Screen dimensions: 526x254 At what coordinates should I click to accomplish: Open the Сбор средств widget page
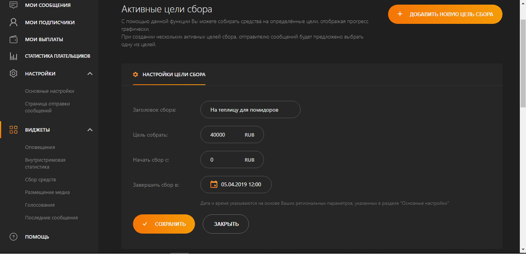(x=40, y=180)
